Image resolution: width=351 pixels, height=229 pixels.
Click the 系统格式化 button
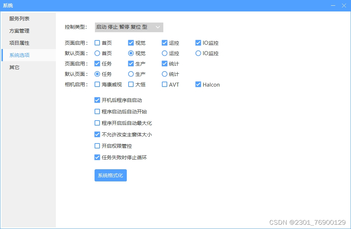point(111,175)
